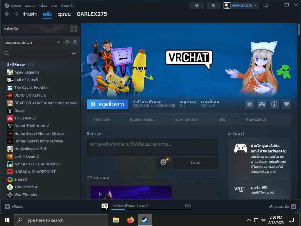Switch to Big Picture mode icon
The height and width of the screenshot is (226, 301).
pyautogui.click(x=266, y=6)
